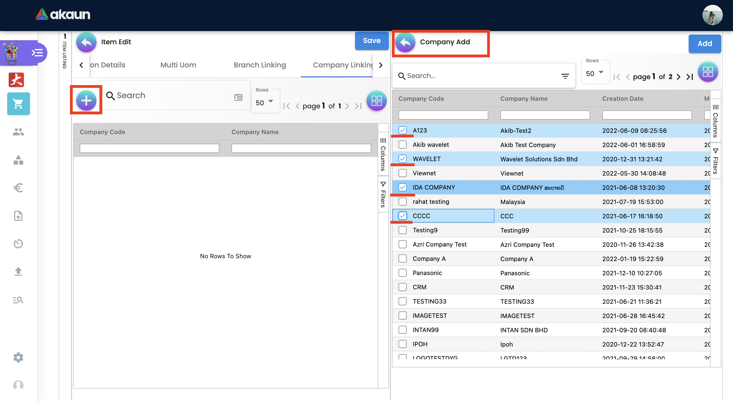Open Rows dropdown in Company Add panel

click(x=595, y=73)
